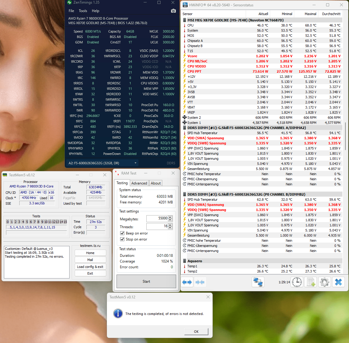Screen dimensions: 349x343
Task: Click the Vcore lightning bolt icon
Action: click(185, 56)
